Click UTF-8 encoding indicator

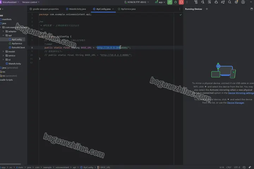pos(237,167)
